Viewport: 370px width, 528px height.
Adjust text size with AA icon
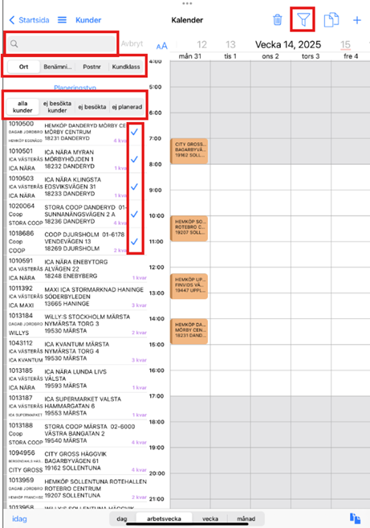point(162,46)
